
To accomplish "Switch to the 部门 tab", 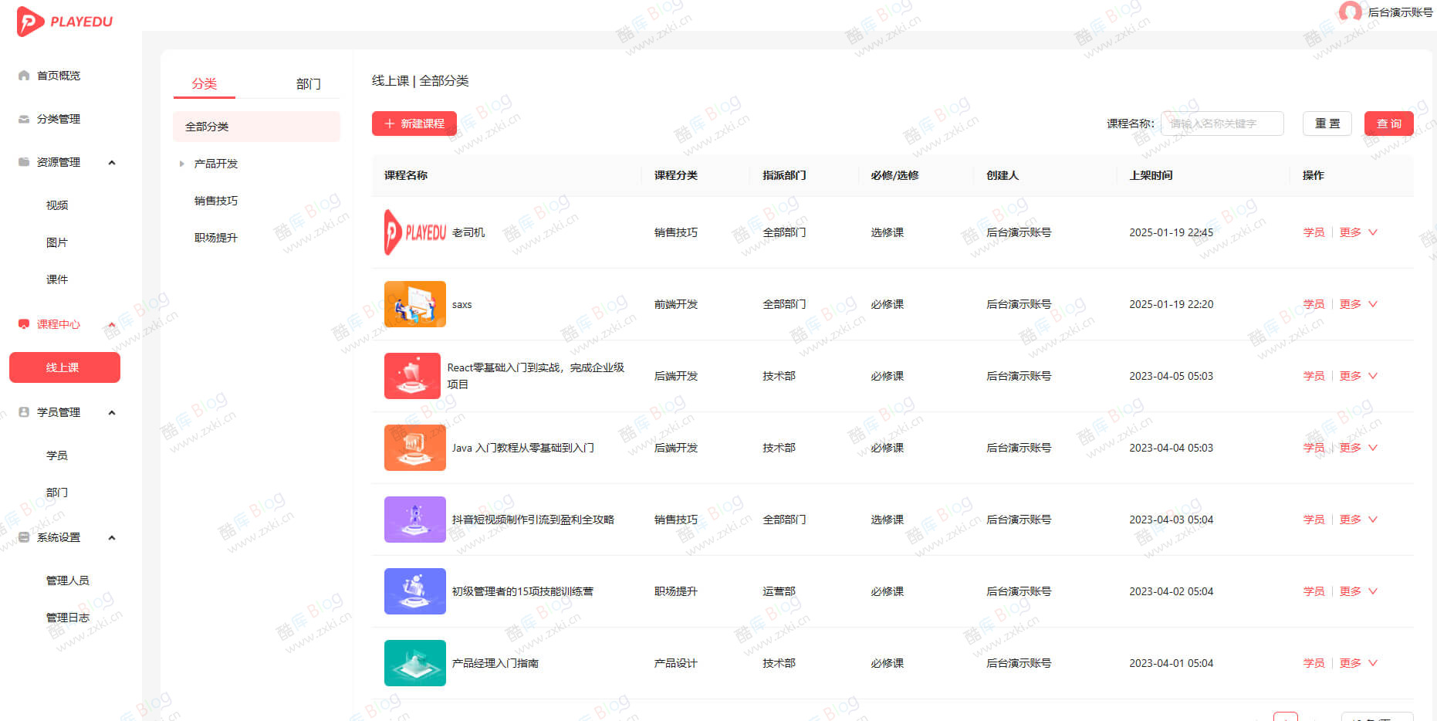I will 308,83.
